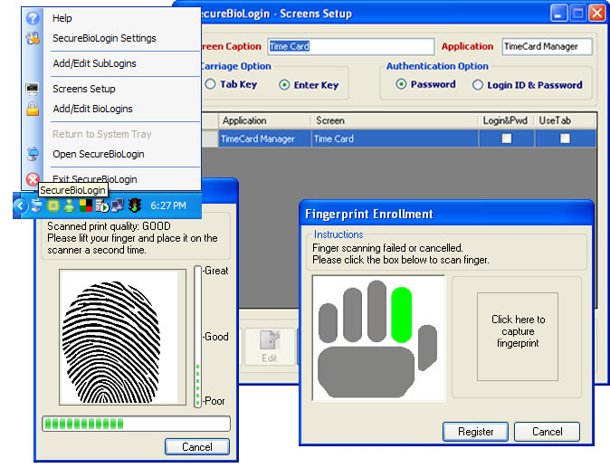Select the middle finger on hand diagram
Screen dimensions: 610x468
pyautogui.click(x=376, y=311)
